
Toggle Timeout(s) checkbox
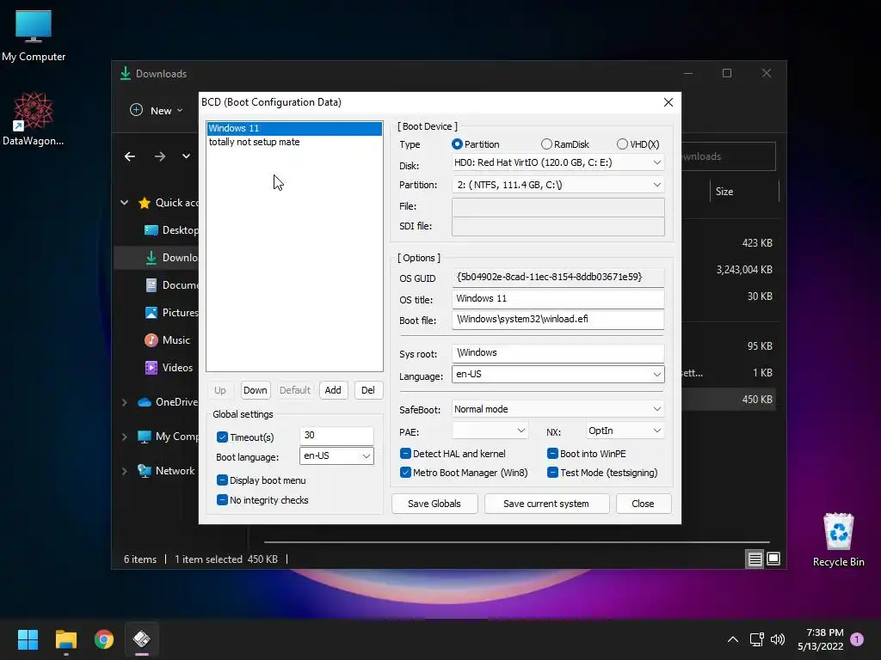[223, 437]
